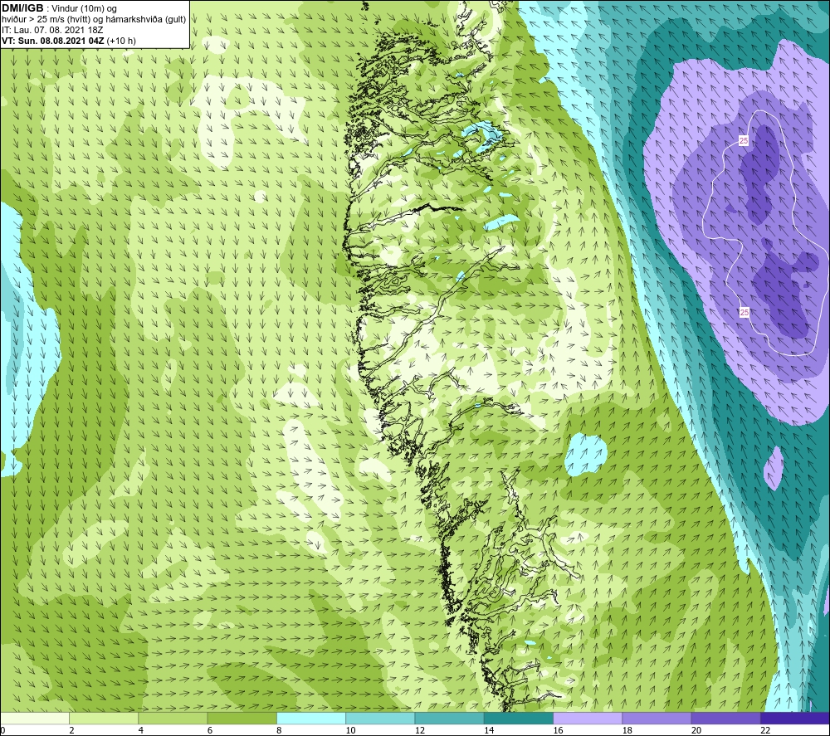
Task: Click the legend value "16"
Action: (558, 730)
